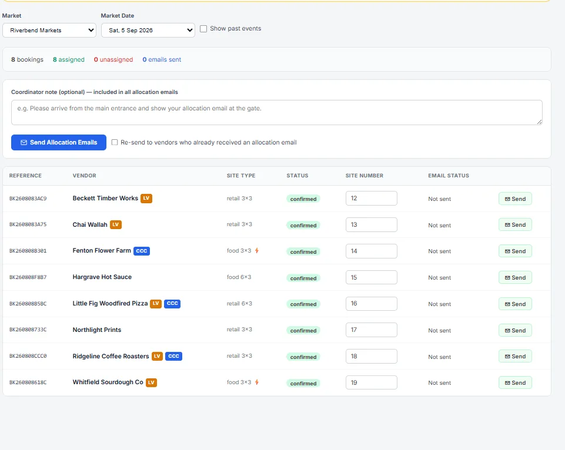Click the 0 unassigned summary count
This screenshot has height=450, width=565.
pos(113,59)
